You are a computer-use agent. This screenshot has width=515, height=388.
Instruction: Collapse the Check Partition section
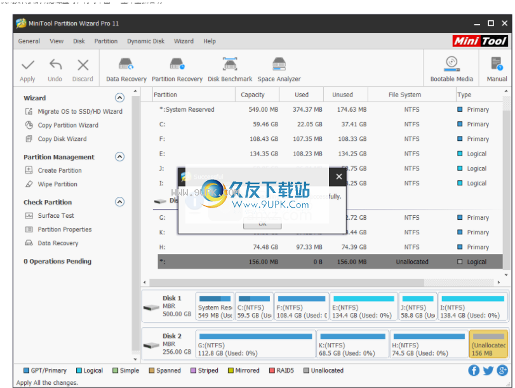click(119, 202)
